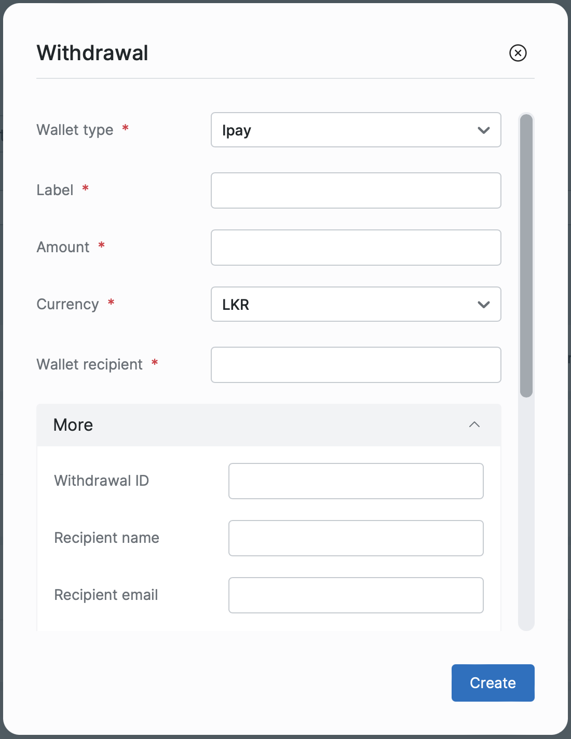
Task: Open the Wallet type dropdown showing Ipay
Action: pos(356,130)
